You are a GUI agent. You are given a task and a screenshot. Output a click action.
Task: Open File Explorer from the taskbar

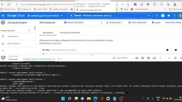89,99
